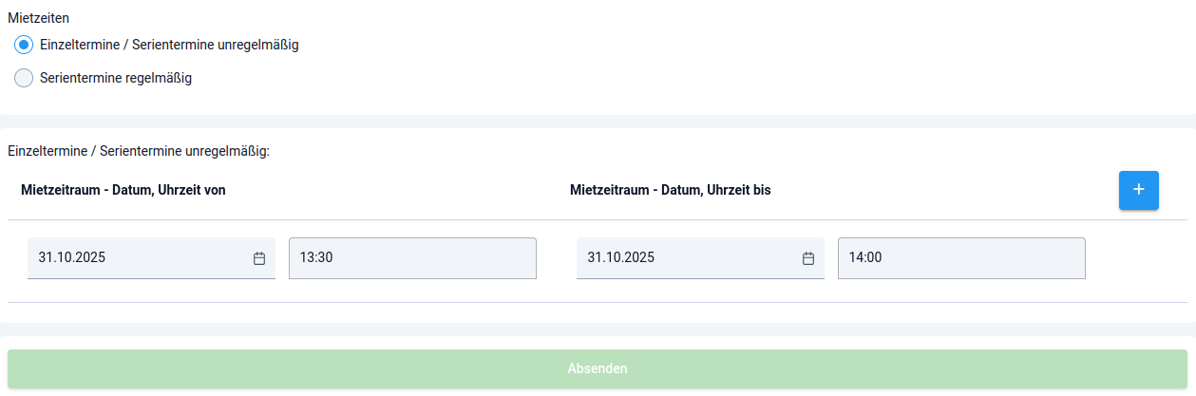Click the 'Mietzeitraum - Datum, Uhrzeit von' column header
Screen dimensions: 1196x396
(123, 190)
